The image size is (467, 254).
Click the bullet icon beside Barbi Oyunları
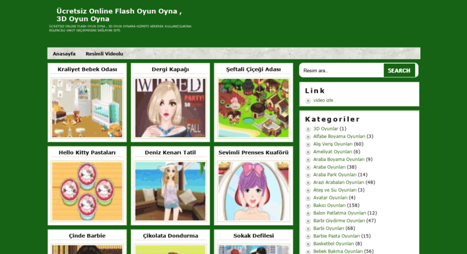click(x=308, y=229)
